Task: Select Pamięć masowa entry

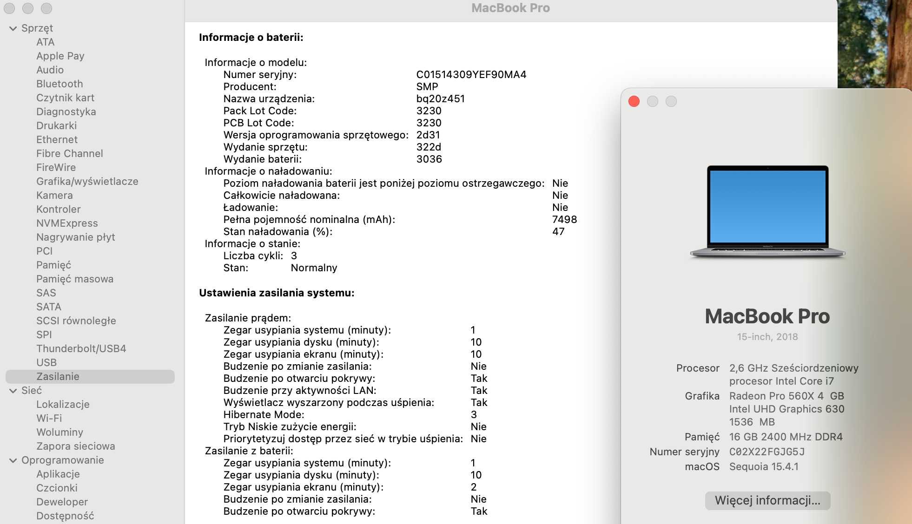Action: 75,279
